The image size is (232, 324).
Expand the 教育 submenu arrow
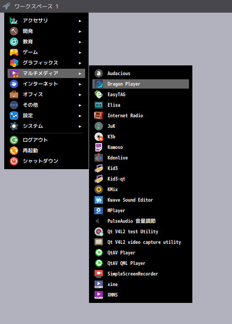tap(80, 42)
